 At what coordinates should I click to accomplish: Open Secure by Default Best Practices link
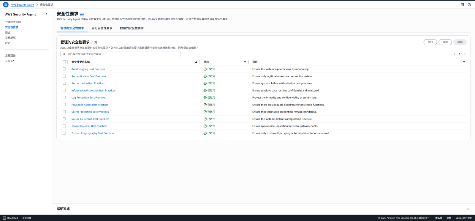point(90,119)
